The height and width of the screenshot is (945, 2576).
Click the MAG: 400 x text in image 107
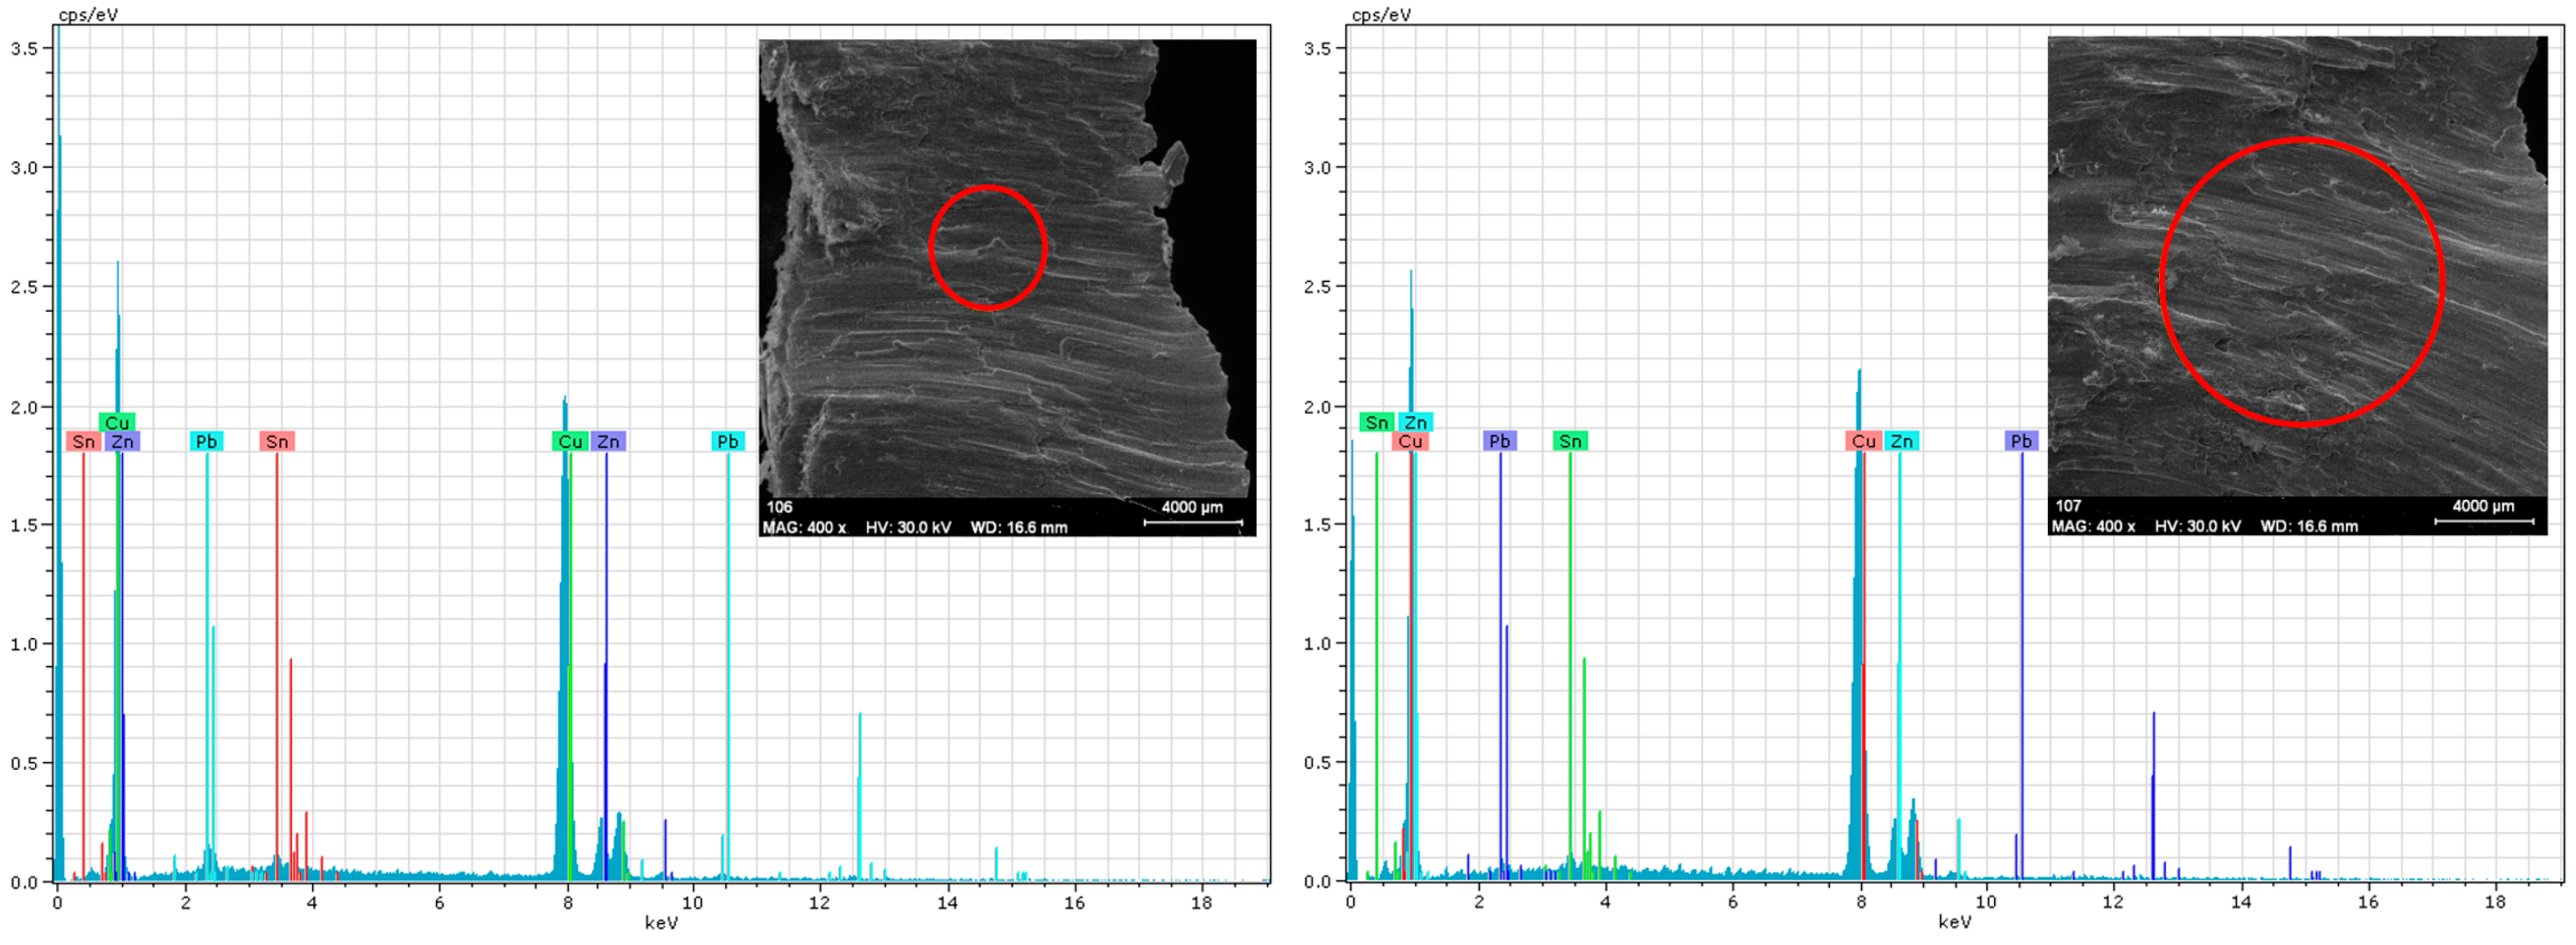[2093, 526]
